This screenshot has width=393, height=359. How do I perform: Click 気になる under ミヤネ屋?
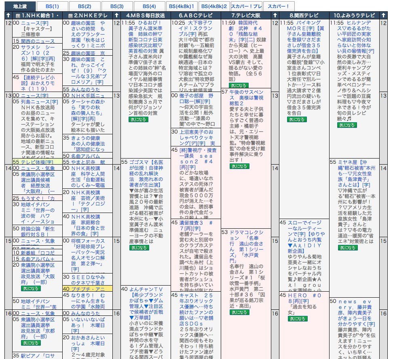348,248
